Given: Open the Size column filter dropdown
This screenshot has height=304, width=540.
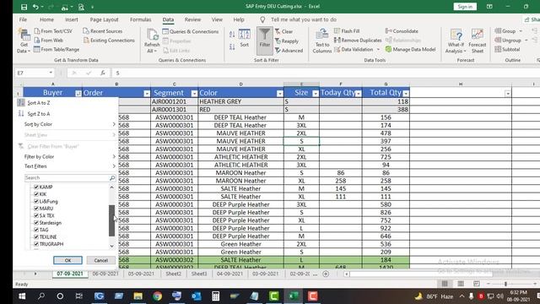Looking at the screenshot, I should pos(316,94).
